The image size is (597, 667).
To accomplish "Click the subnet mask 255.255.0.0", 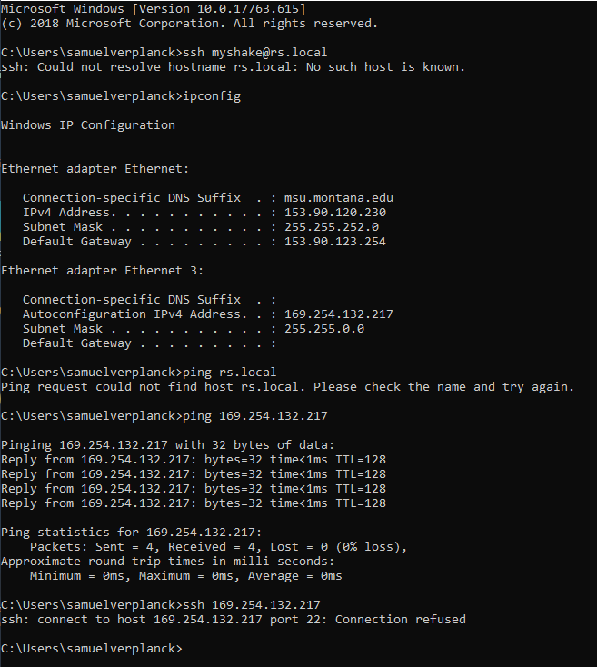I will 324,328.
